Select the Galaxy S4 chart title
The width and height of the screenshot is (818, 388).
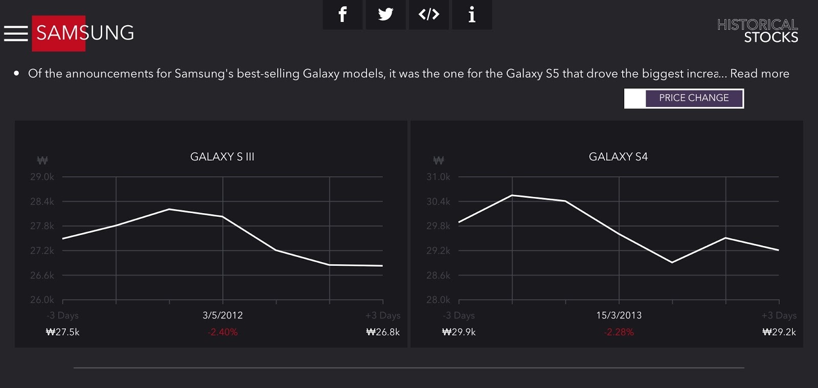tap(618, 157)
